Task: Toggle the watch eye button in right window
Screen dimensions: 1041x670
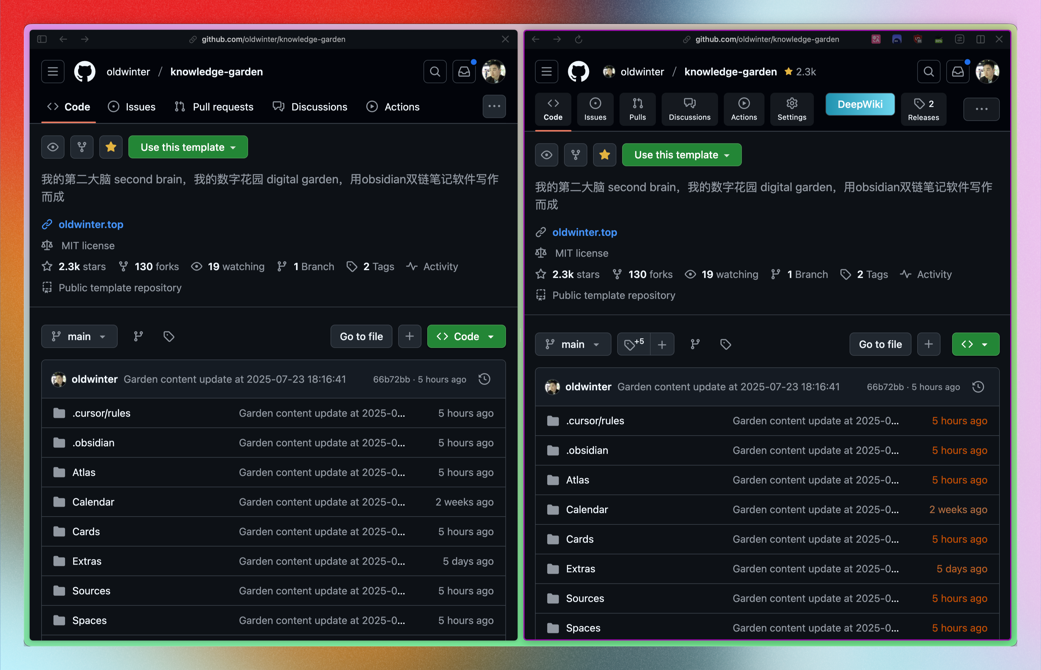Action: [547, 155]
